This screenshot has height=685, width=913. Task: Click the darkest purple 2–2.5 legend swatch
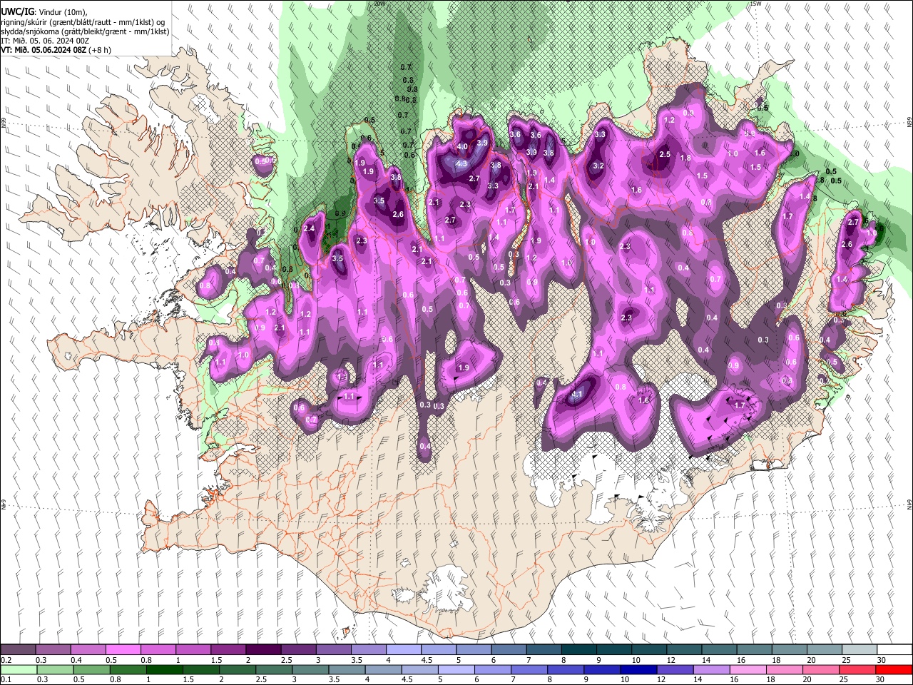coord(262,650)
